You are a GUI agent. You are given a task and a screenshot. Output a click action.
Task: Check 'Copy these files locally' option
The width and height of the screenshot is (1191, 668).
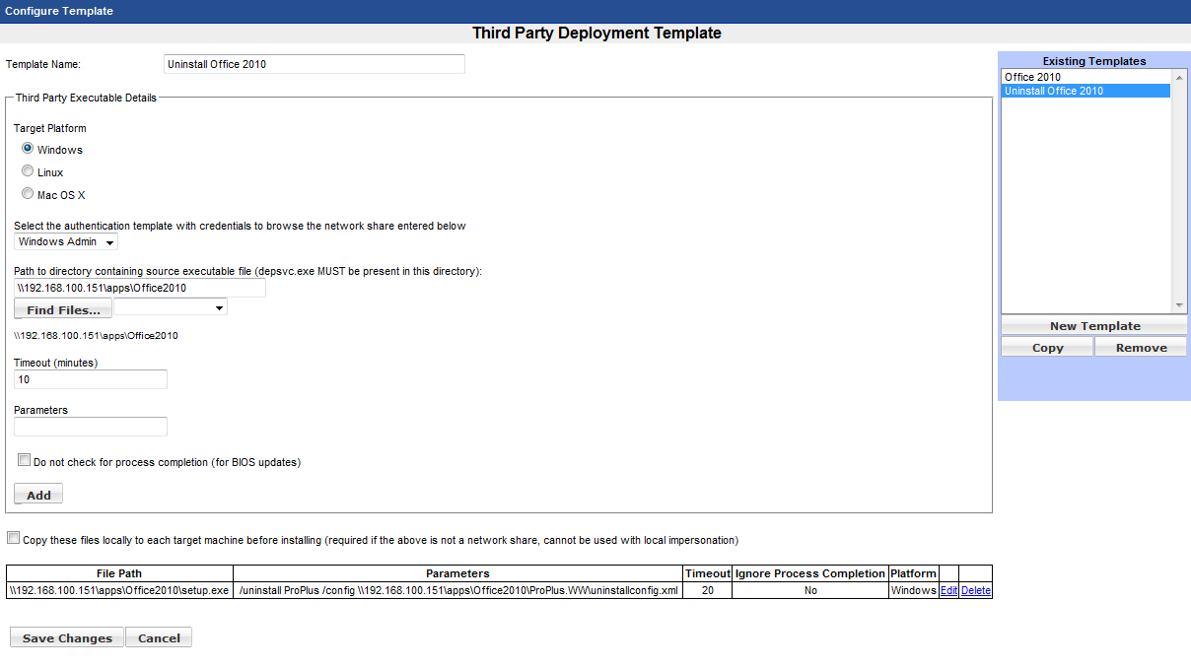pyautogui.click(x=14, y=538)
